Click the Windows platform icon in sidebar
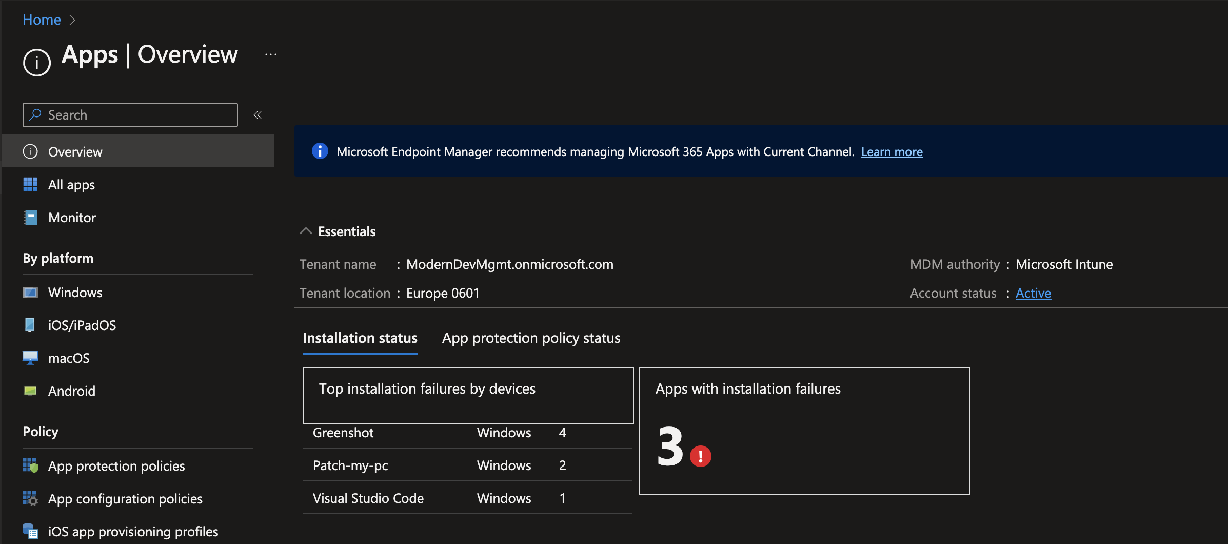The height and width of the screenshot is (544, 1228). tap(30, 293)
